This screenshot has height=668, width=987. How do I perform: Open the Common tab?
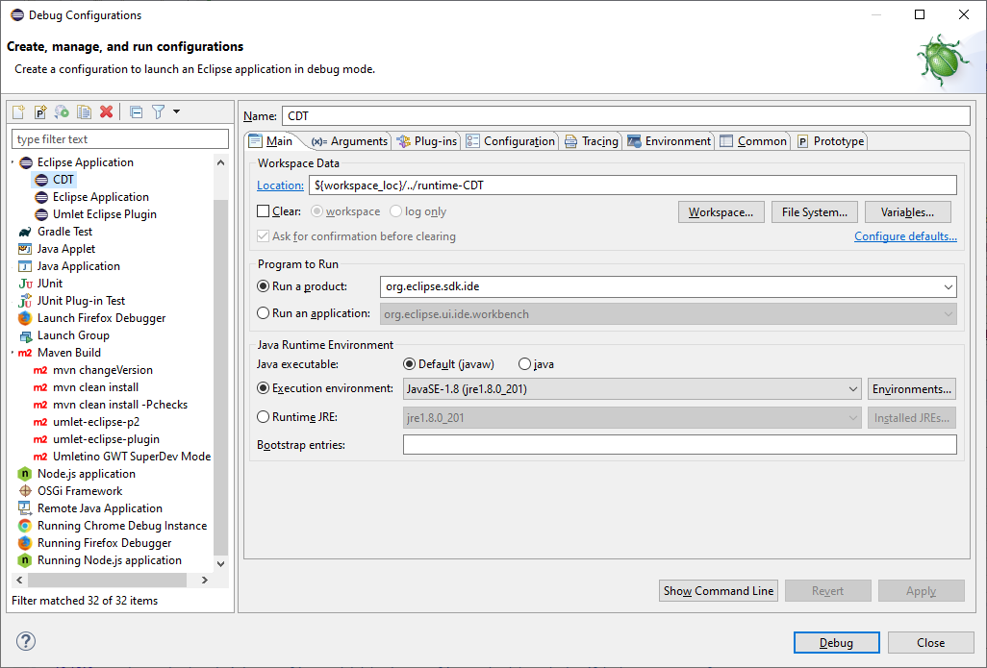[x=753, y=141]
